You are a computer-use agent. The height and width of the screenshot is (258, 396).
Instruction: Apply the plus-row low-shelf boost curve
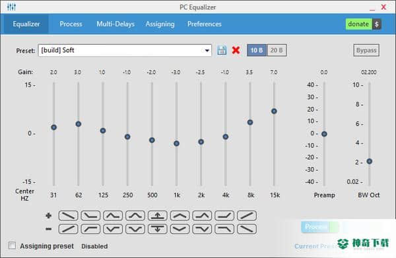[x=90, y=216]
